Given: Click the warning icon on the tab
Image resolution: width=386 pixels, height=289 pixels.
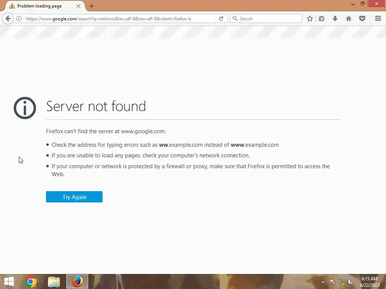Looking at the screenshot, I should point(12,6).
